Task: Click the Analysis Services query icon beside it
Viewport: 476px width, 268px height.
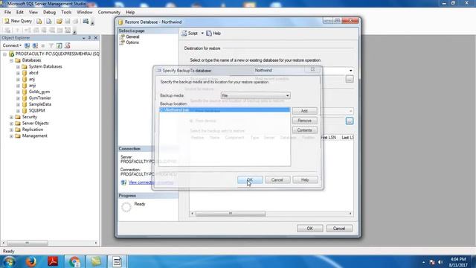Action: click(x=48, y=21)
